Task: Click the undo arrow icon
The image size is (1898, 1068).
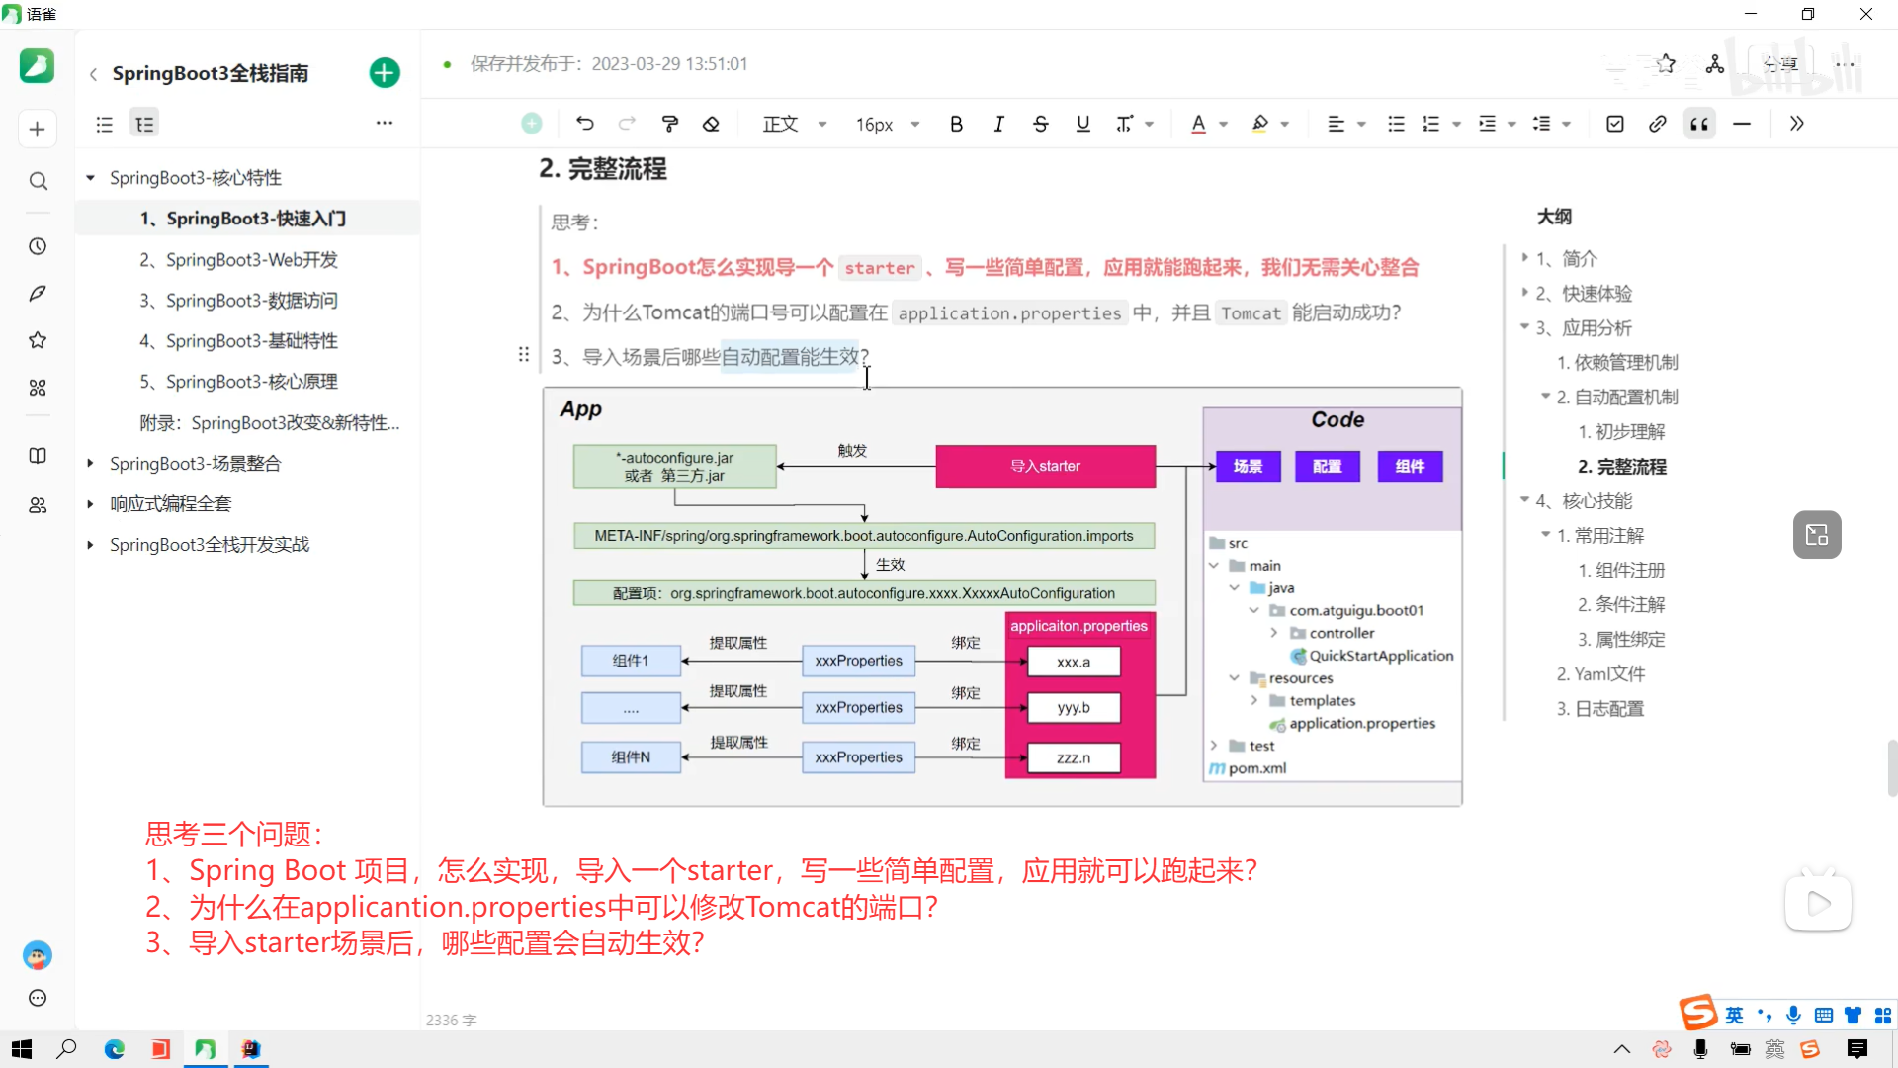Action: (x=585, y=124)
